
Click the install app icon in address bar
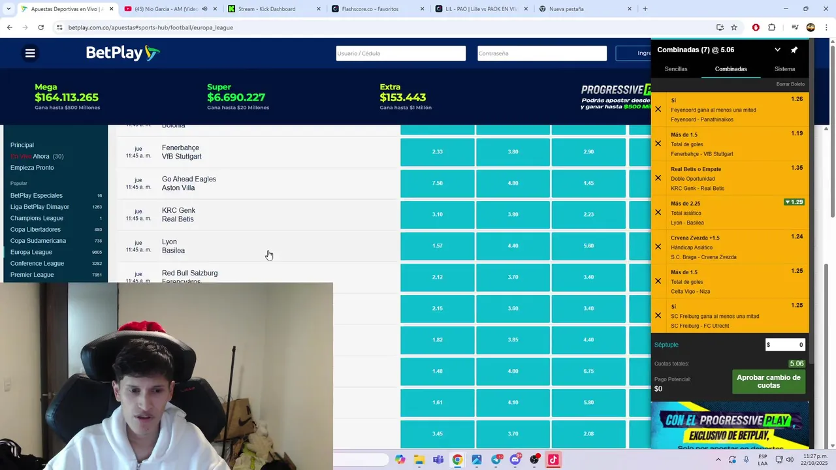pos(720,27)
